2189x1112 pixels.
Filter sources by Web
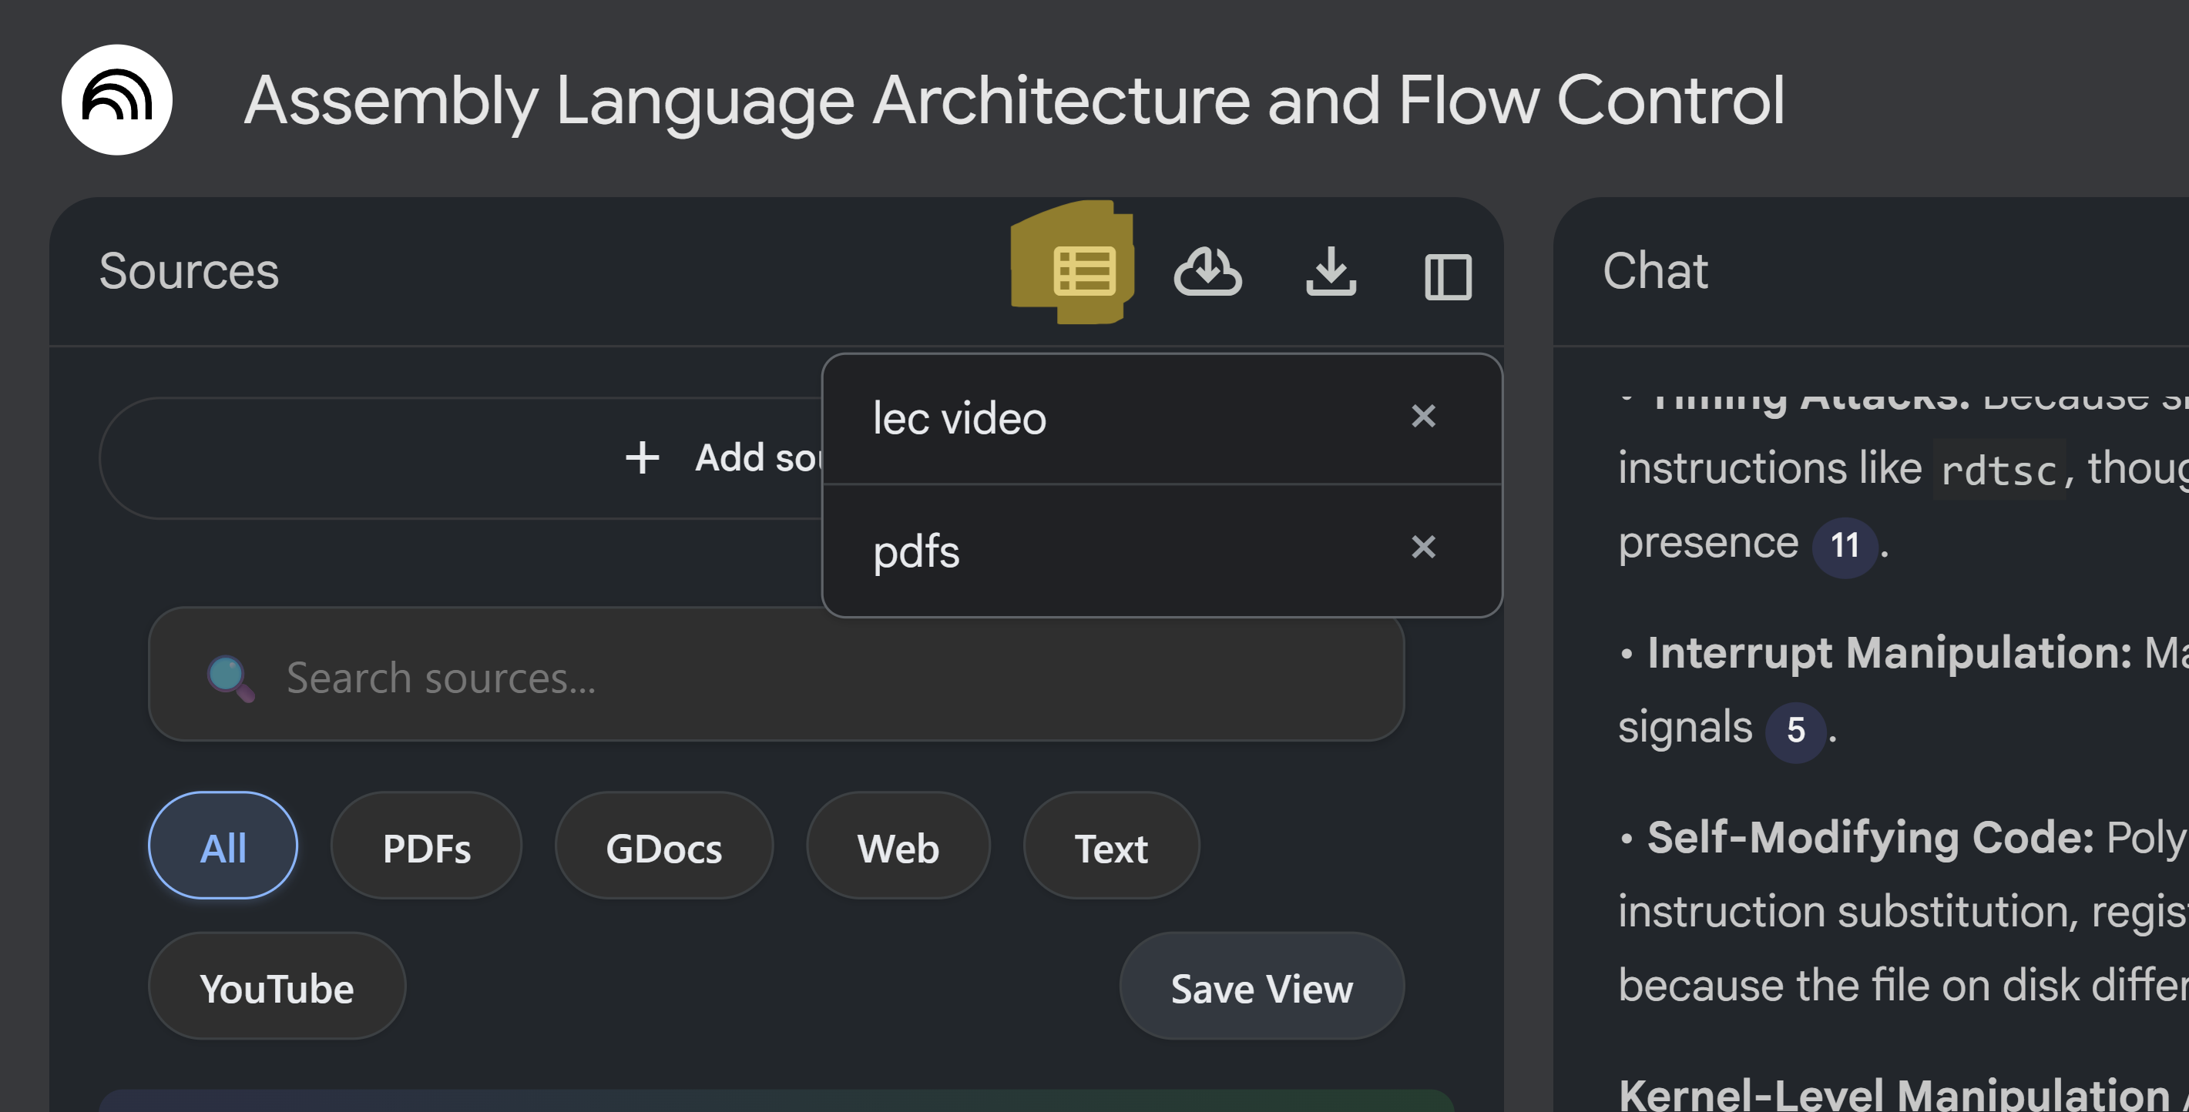[x=898, y=846]
